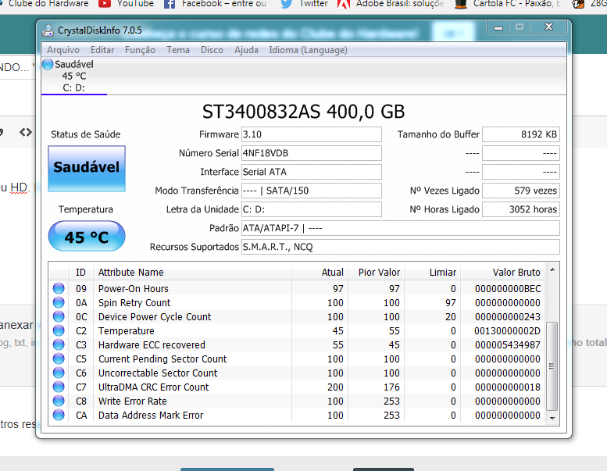Click the ST3400832AS 400,0 GB drive title
607x471 pixels.
tap(303, 112)
